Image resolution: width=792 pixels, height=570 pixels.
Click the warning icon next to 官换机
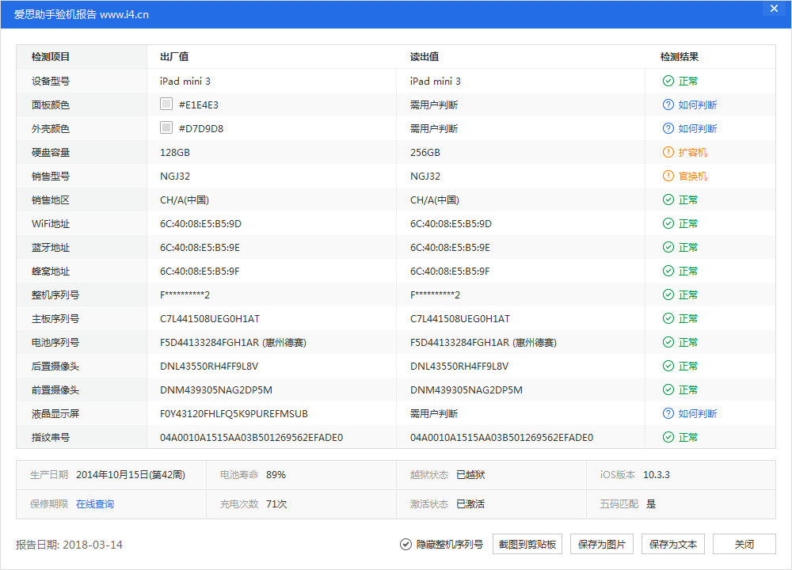(670, 176)
